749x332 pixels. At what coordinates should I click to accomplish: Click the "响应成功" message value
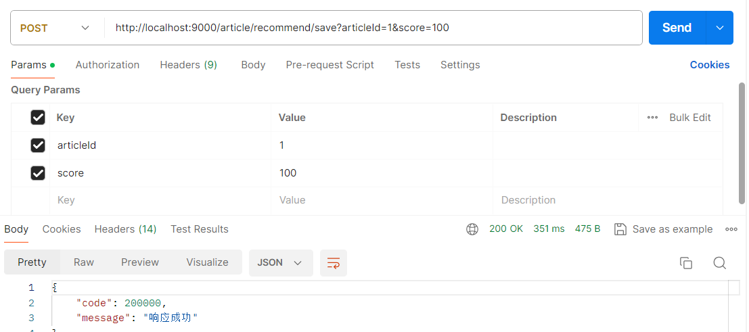click(x=171, y=318)
